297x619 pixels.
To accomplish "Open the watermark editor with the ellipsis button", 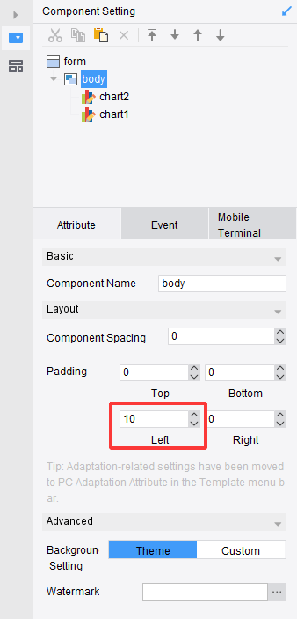I will [277, 592].
